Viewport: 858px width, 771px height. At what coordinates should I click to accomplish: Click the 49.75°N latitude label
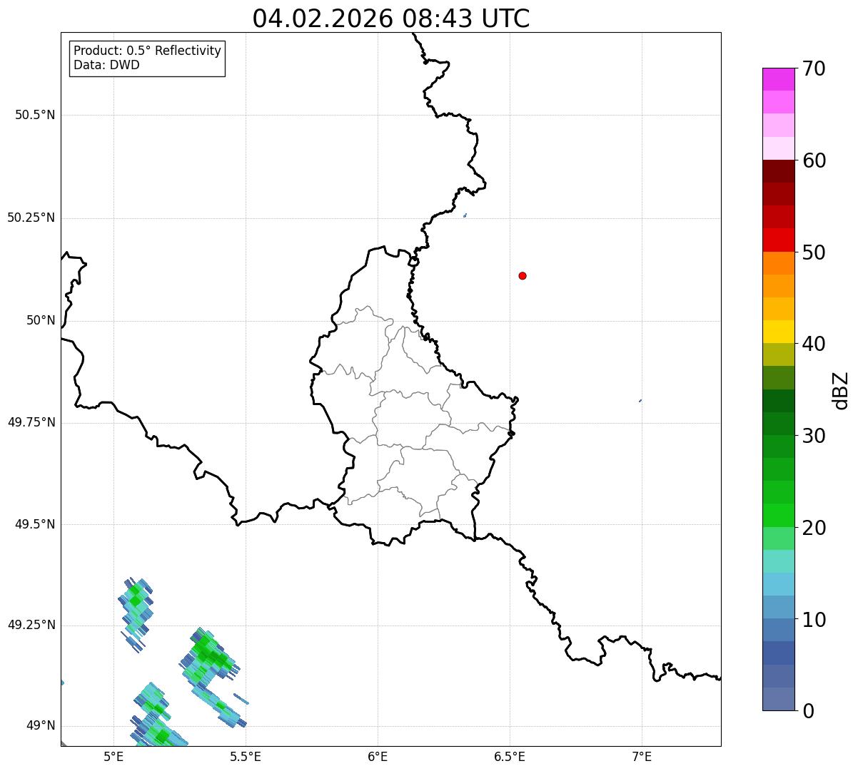(31, 422)
